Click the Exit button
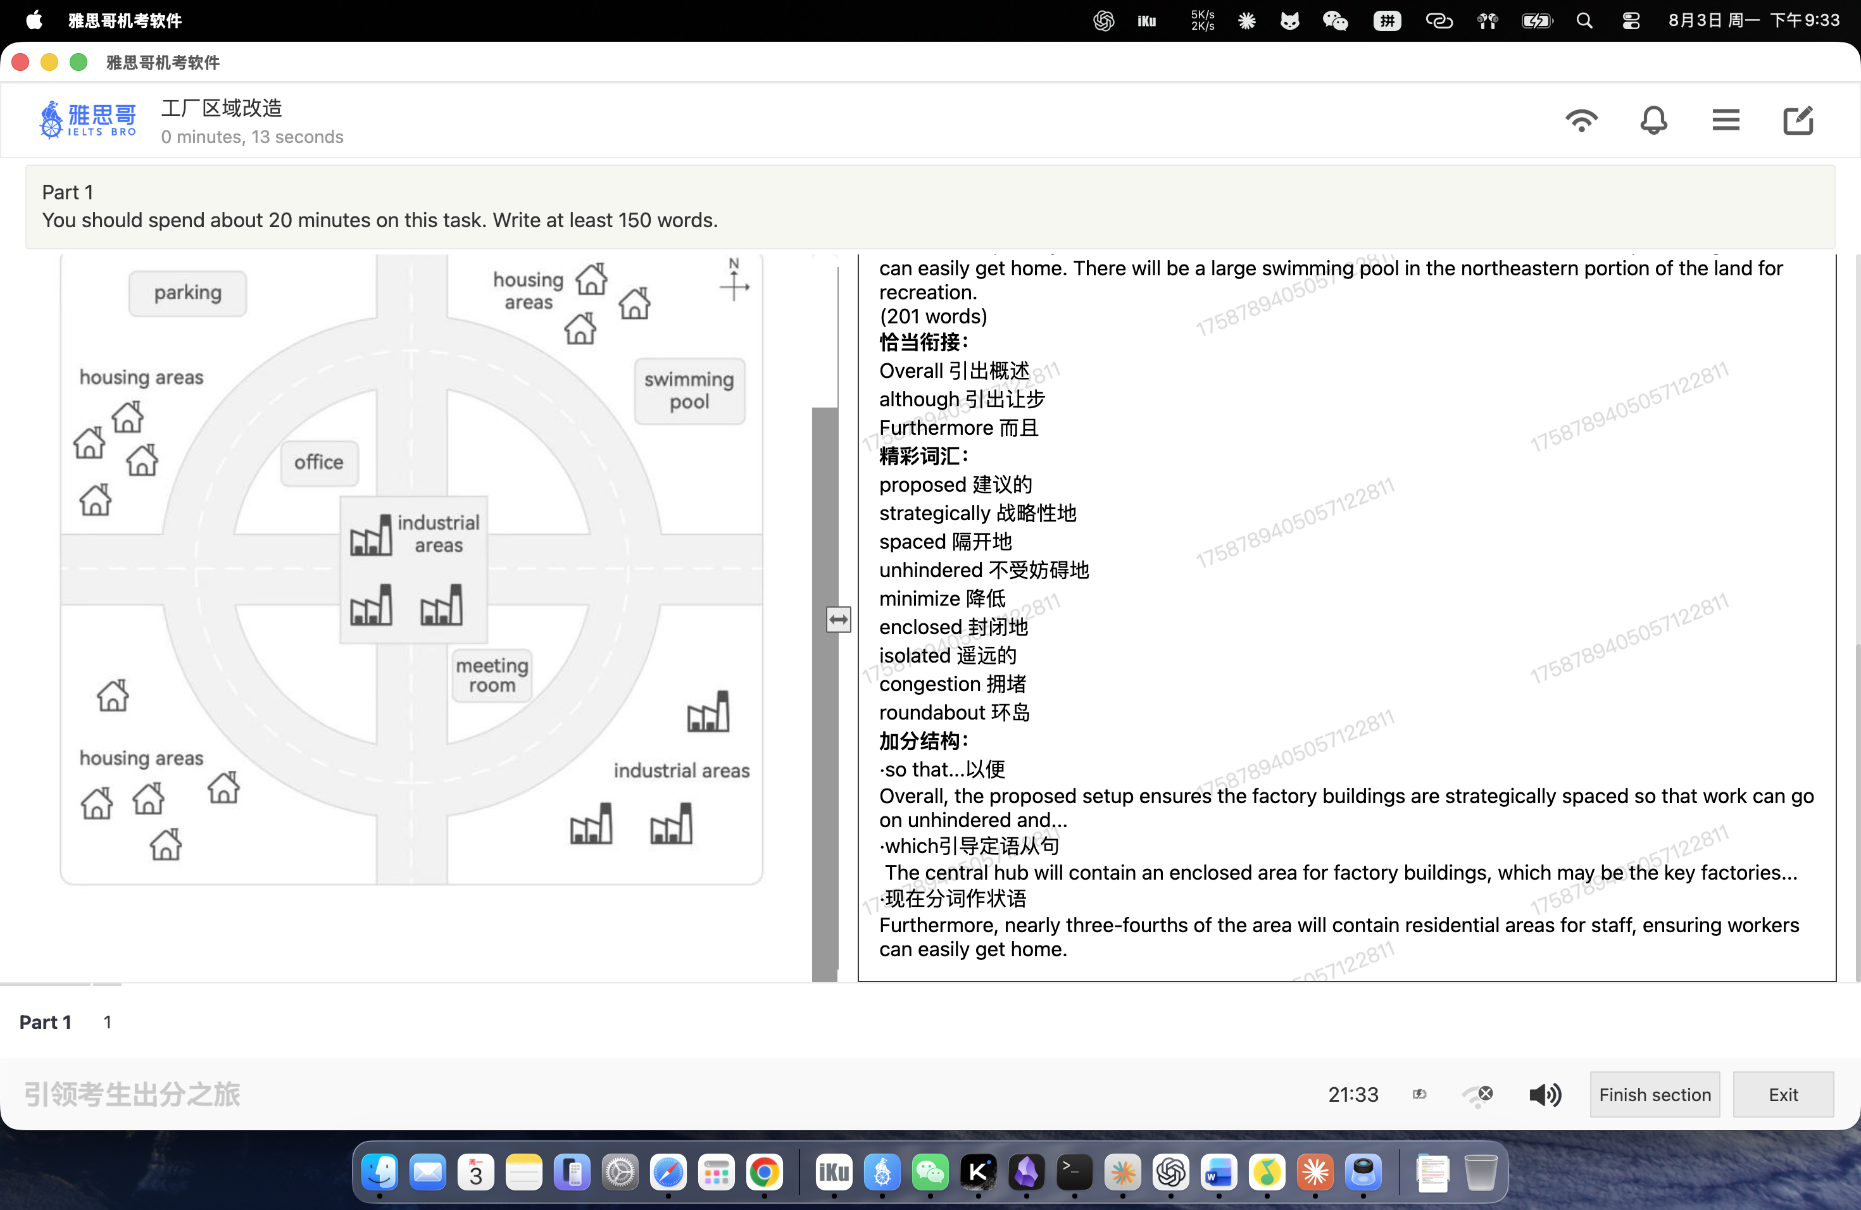Image resolution: width=1861 pixels, height=1210 pixels. (x=1783, y=1094)
